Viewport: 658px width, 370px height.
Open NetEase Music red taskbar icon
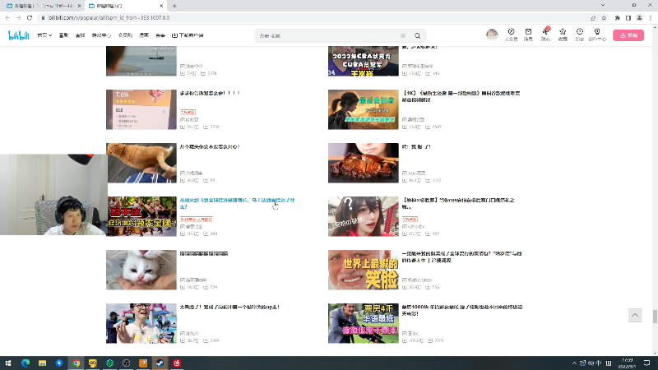177,363
